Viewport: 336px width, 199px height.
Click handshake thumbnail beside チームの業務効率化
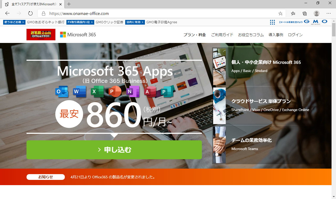pyautogui.click(x=219, y=145)
